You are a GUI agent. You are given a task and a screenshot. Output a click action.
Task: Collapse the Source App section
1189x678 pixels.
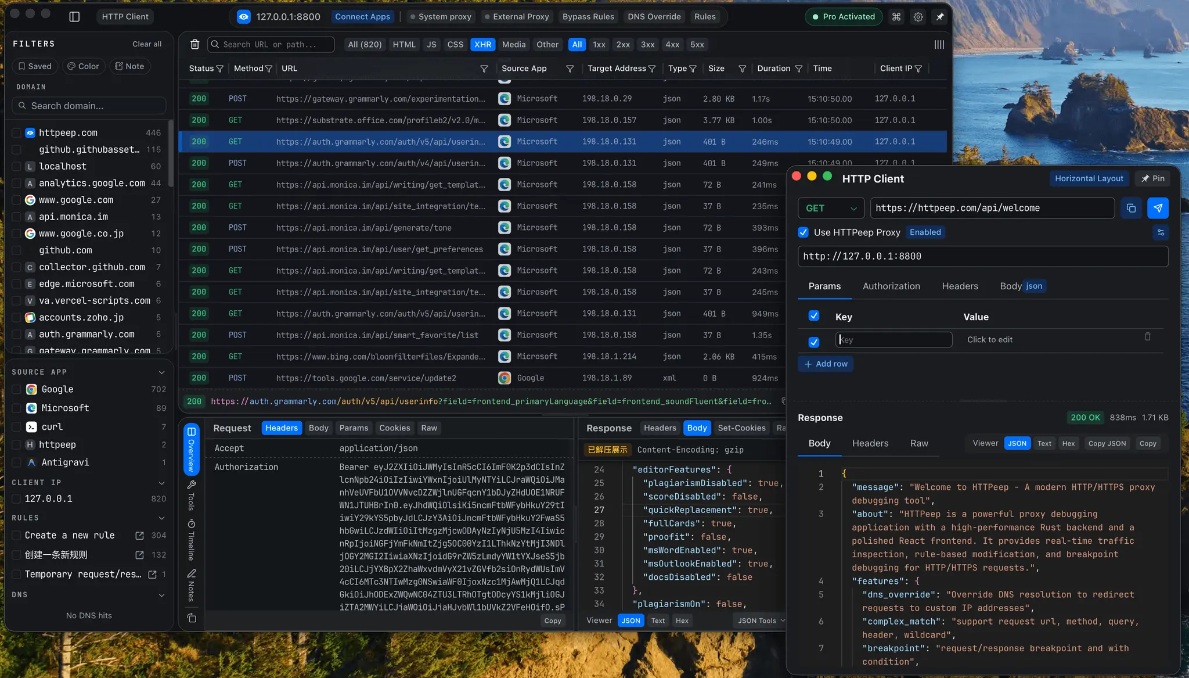tap(161, 372)
